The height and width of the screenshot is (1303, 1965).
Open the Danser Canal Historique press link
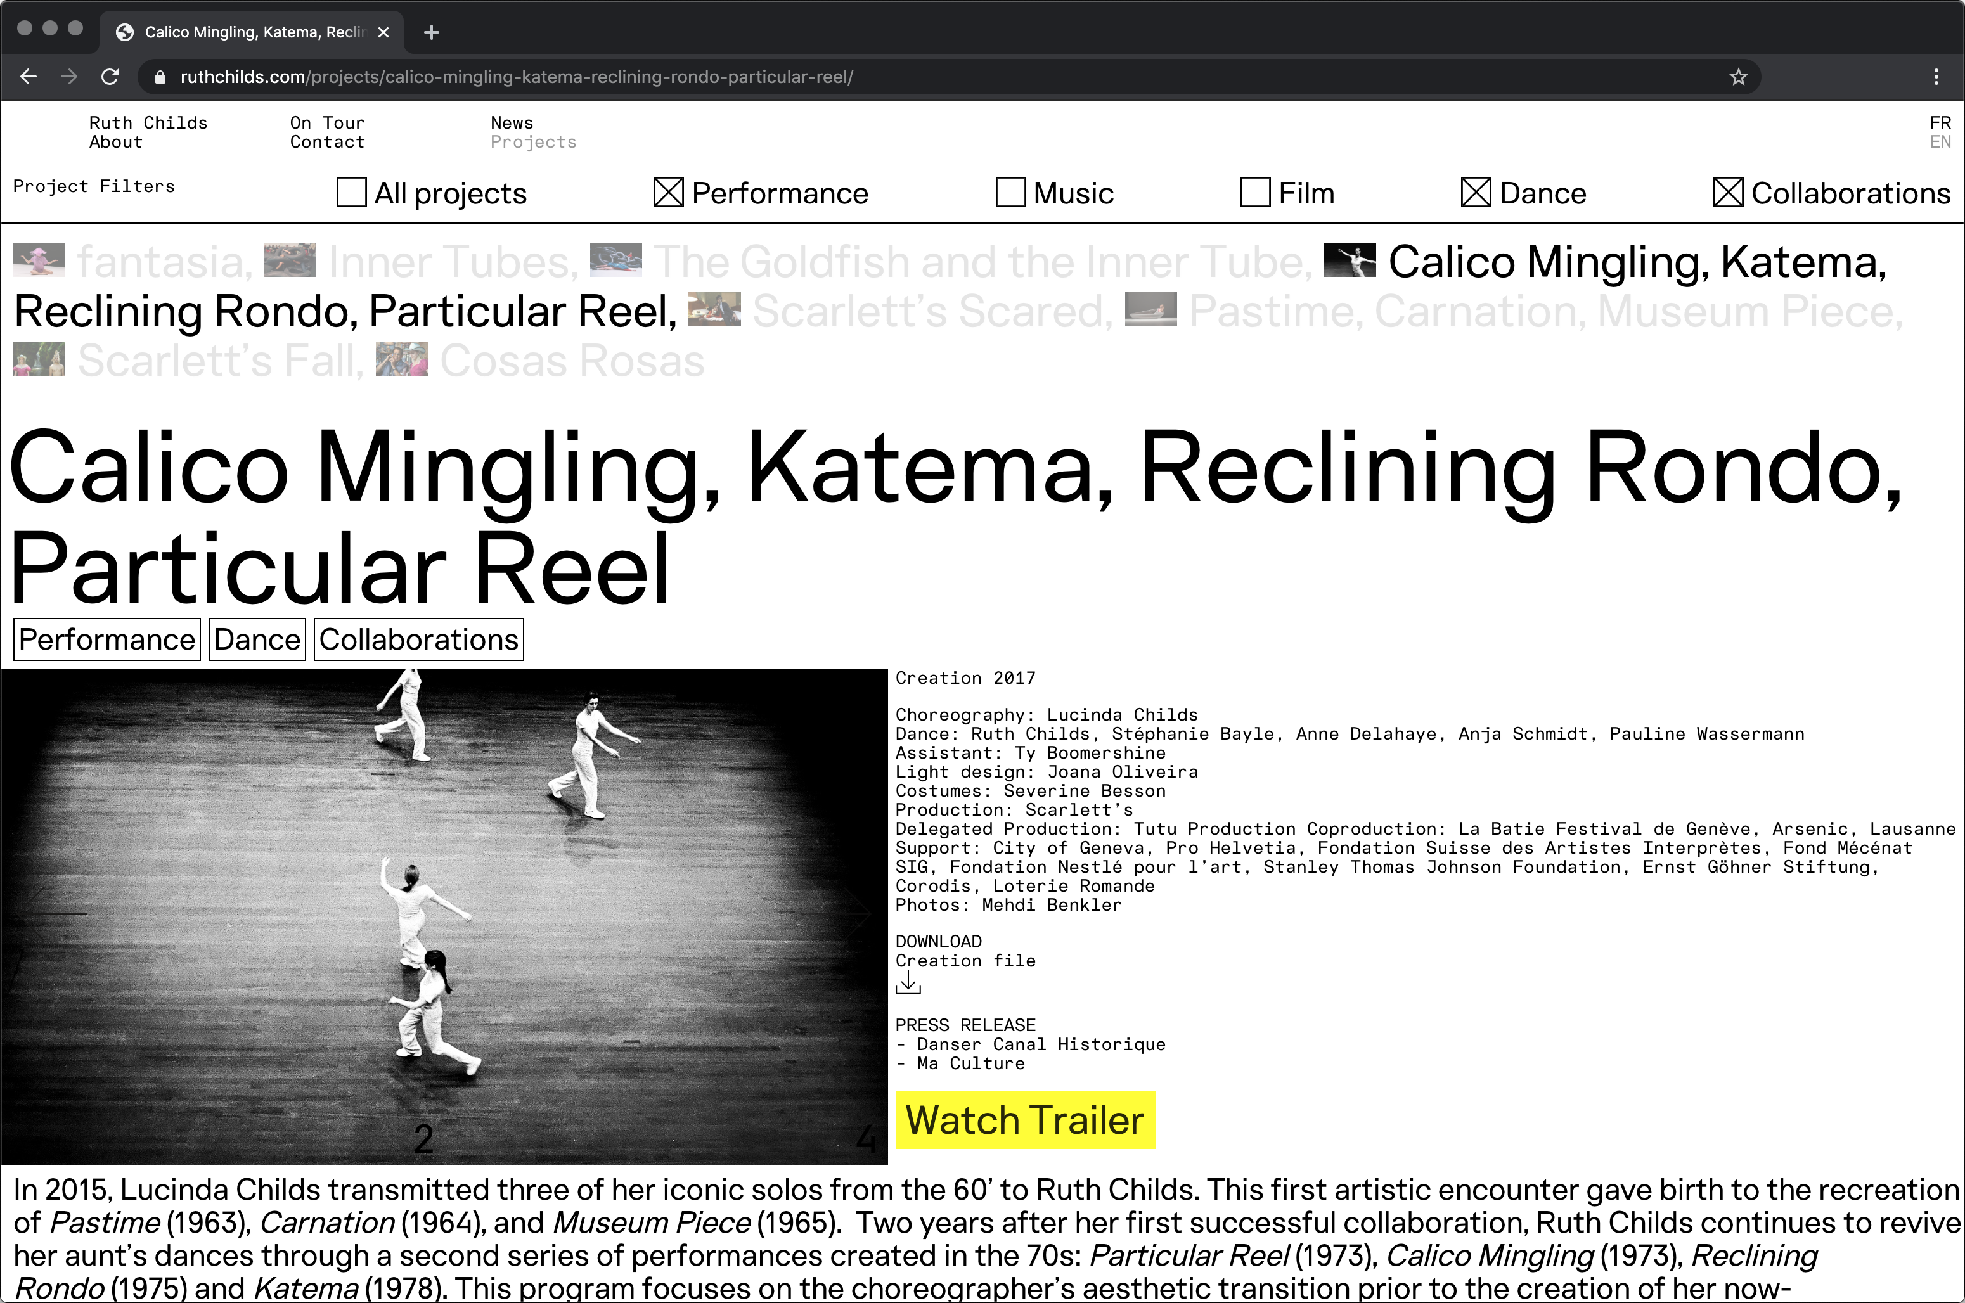point(1040,1044)
